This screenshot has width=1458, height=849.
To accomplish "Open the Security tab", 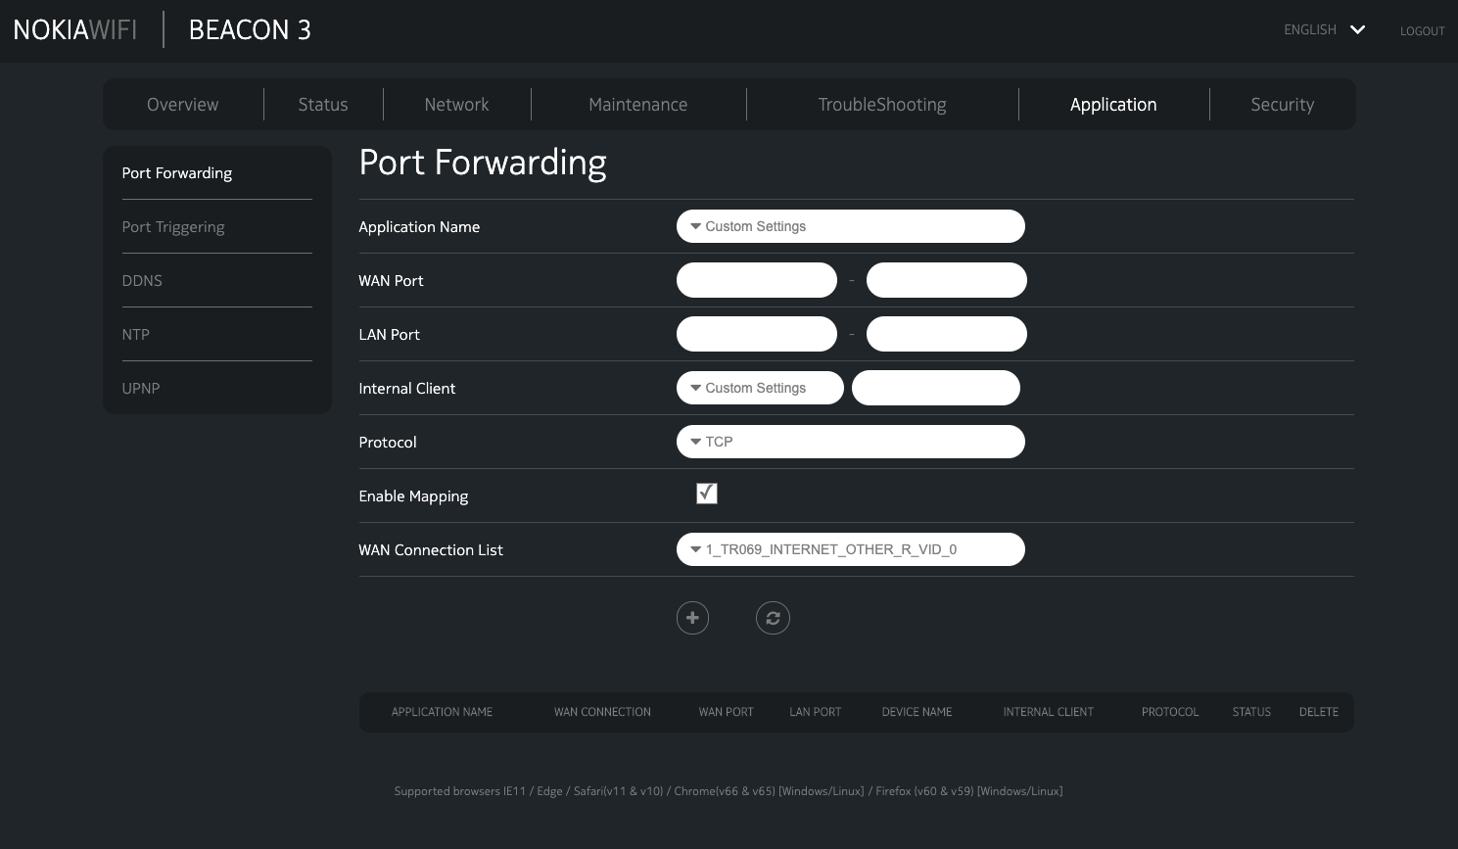I will [x=1283, y=105].
